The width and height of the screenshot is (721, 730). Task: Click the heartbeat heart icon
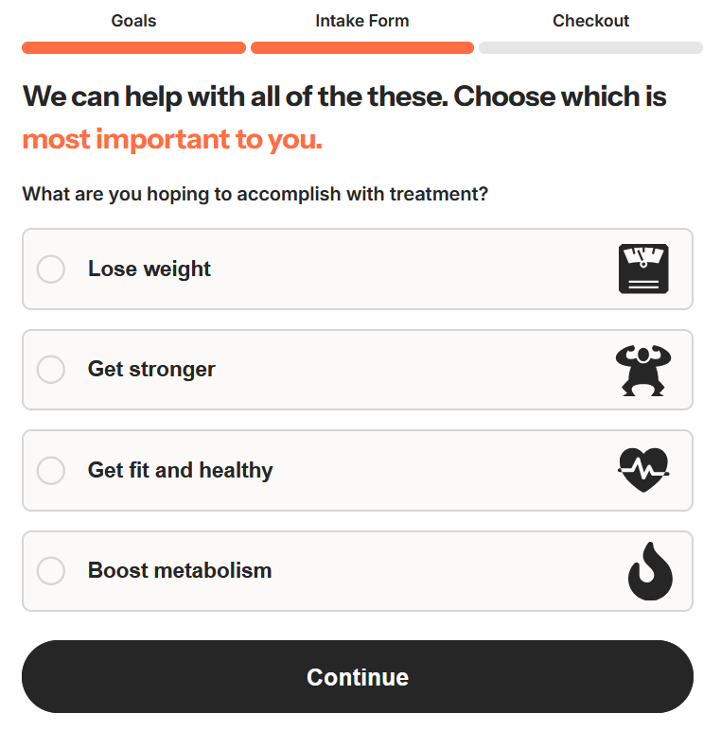click(x=643, y=470)
